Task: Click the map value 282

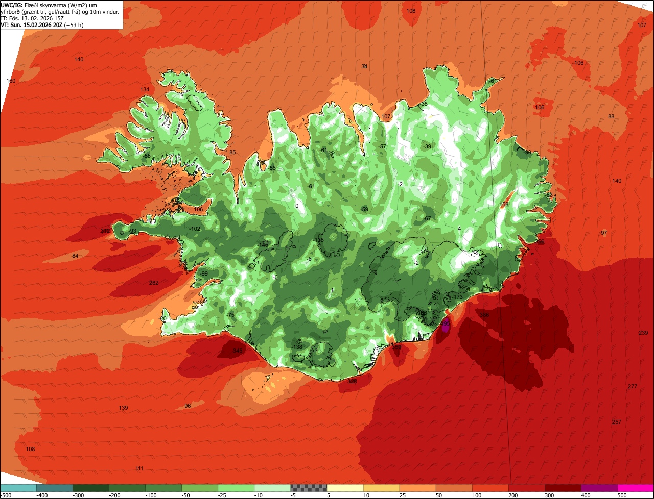Action: (x=154, y=283)
